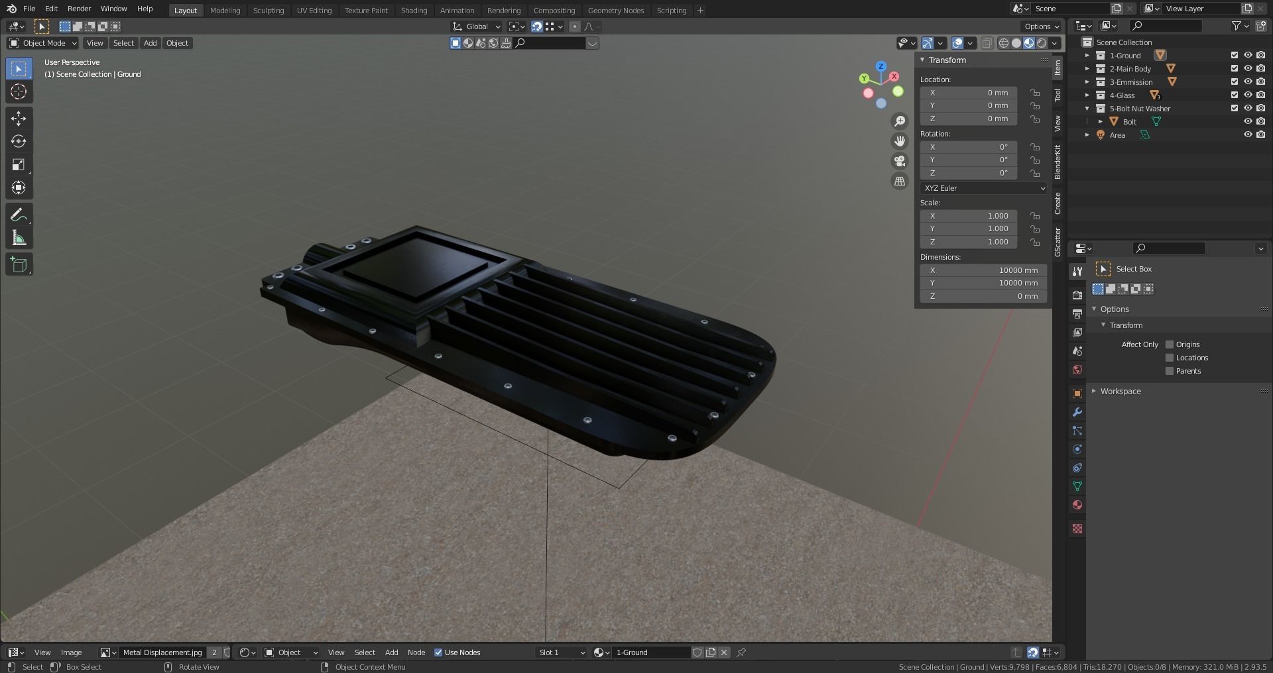Toggle camera view with the camera icon
This screenshot has width=1273, height=673.
900,161
